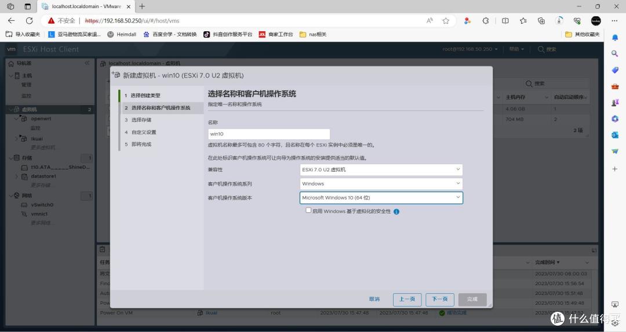
Task: Open the tab actions menu icon
Action: click(x=27, y=6)
